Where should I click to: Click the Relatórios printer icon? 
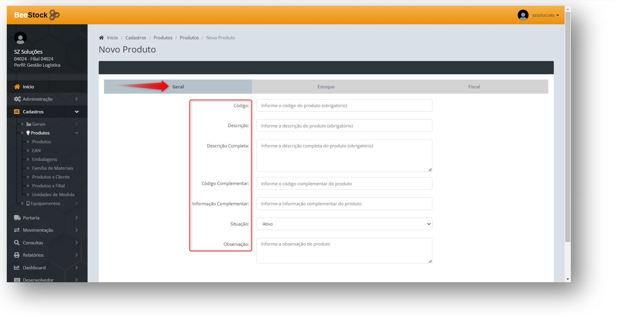coord(17,255)
